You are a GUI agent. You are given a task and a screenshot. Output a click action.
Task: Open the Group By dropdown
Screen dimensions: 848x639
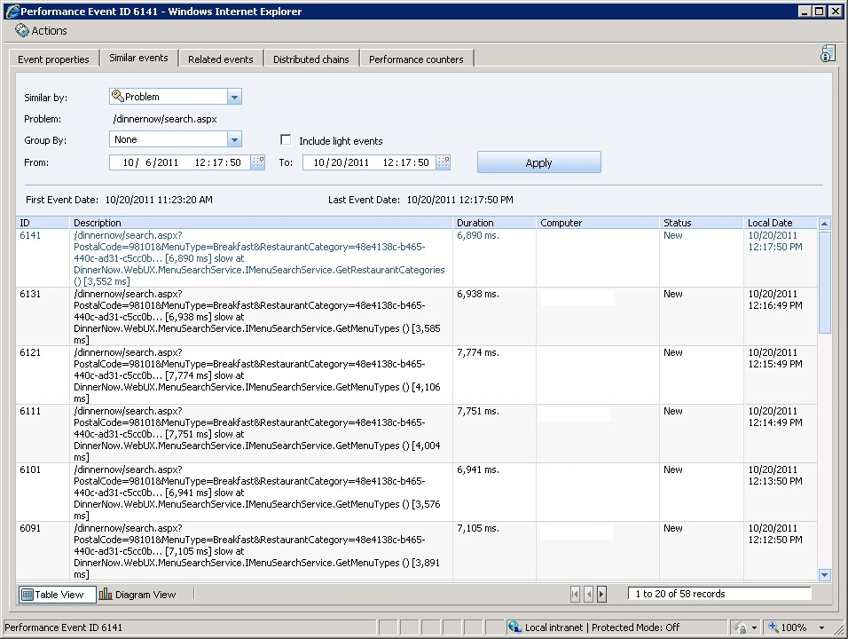point(233,139)
